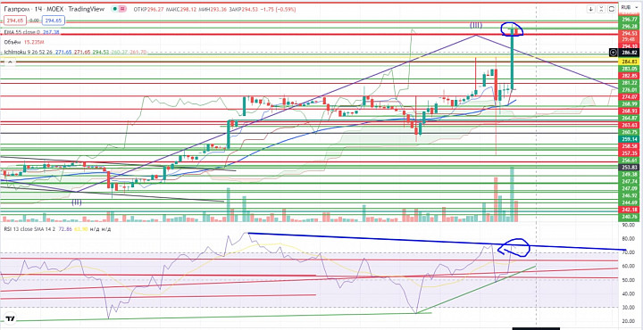Click the 274.07 red price label

(x=629, y=96)
